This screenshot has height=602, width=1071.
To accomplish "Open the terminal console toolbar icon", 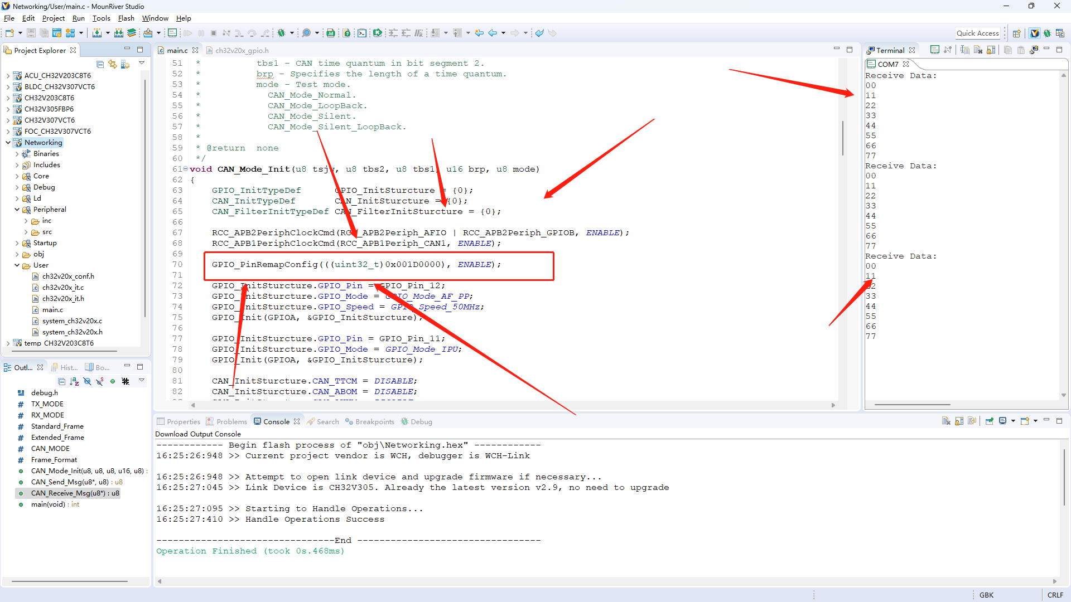I will pyautogui.click(x=362, y=33).
